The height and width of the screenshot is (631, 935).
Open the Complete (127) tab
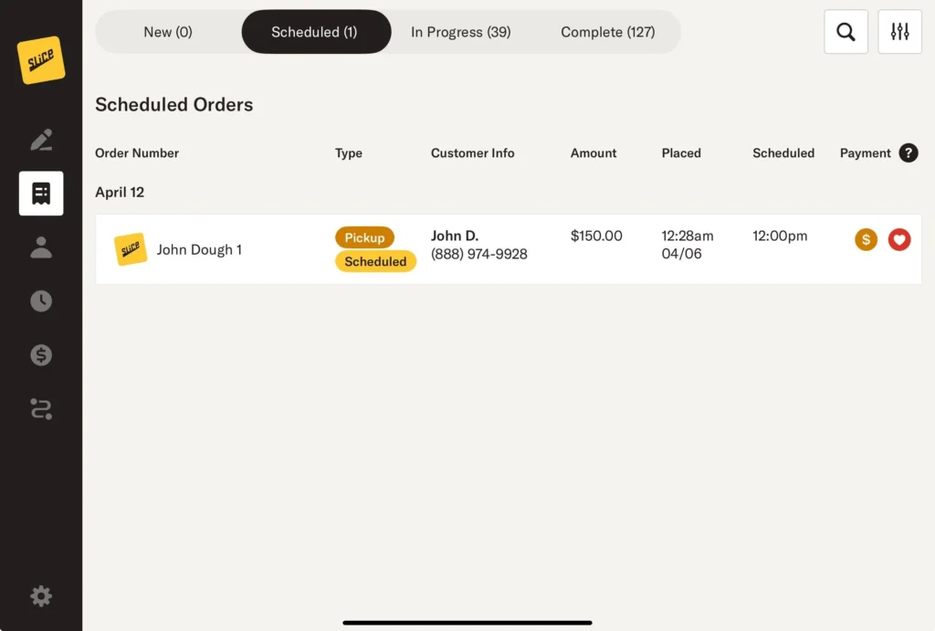click(x=607, y=32)
